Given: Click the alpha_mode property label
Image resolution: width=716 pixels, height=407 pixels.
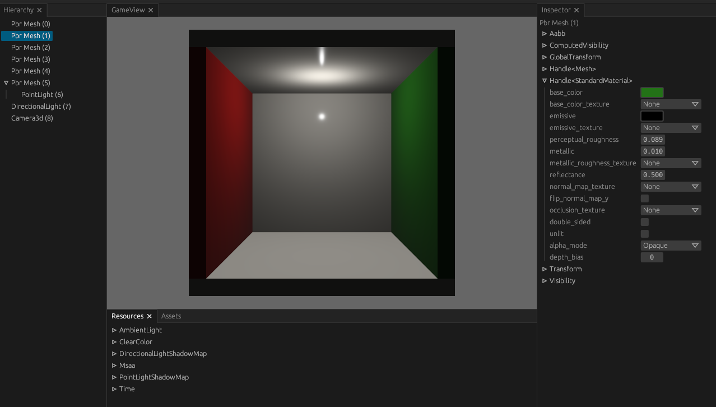Looking at the screenshot, I should click(x=568, y=246).
